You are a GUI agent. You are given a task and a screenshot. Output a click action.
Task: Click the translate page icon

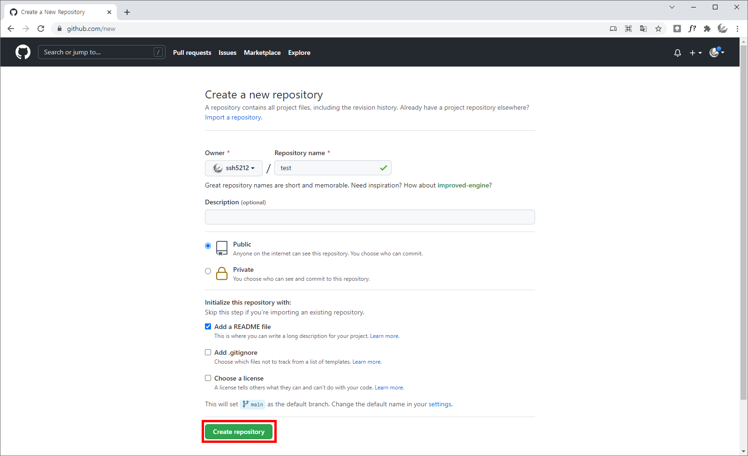(x=643, y=29)
